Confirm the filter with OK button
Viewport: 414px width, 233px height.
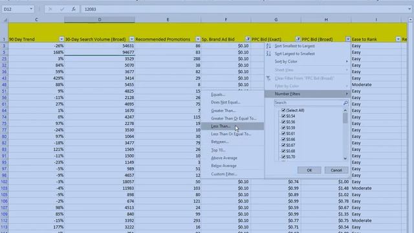(309, 170)
